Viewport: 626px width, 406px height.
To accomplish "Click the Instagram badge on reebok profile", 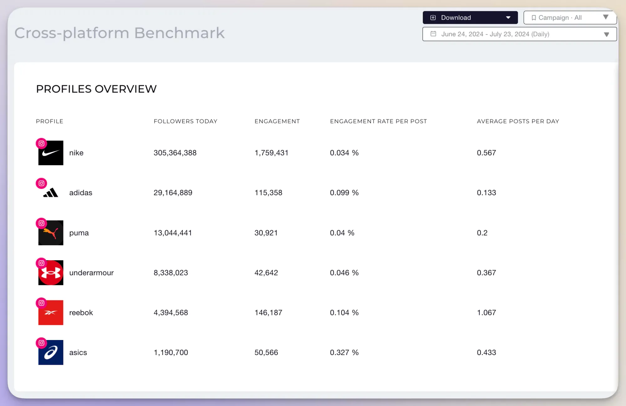I will pyautogui.click(x=41, y=303).
